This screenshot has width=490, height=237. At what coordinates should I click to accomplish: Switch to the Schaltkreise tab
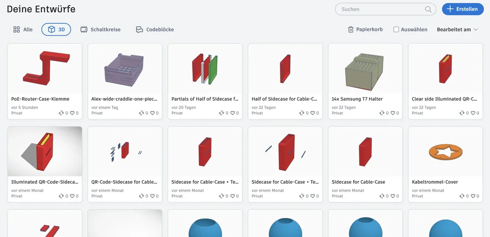pos(100,29)
